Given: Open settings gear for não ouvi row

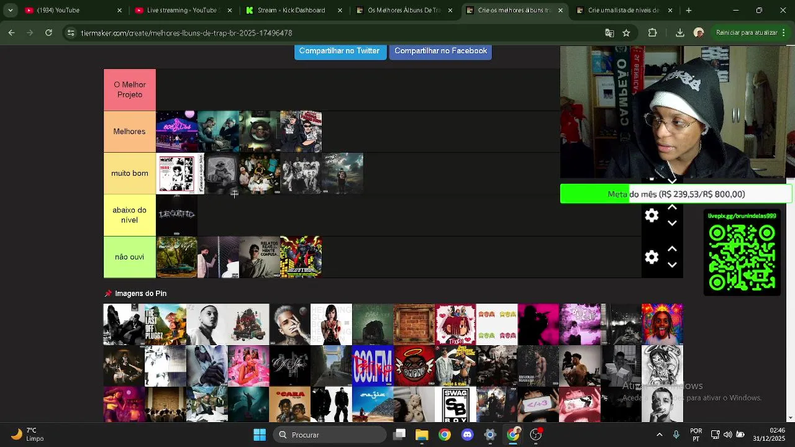Looking at the screenshot, I should tap(652, 257).
